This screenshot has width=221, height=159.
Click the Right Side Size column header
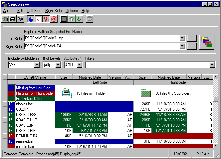(x=142, y=77)
